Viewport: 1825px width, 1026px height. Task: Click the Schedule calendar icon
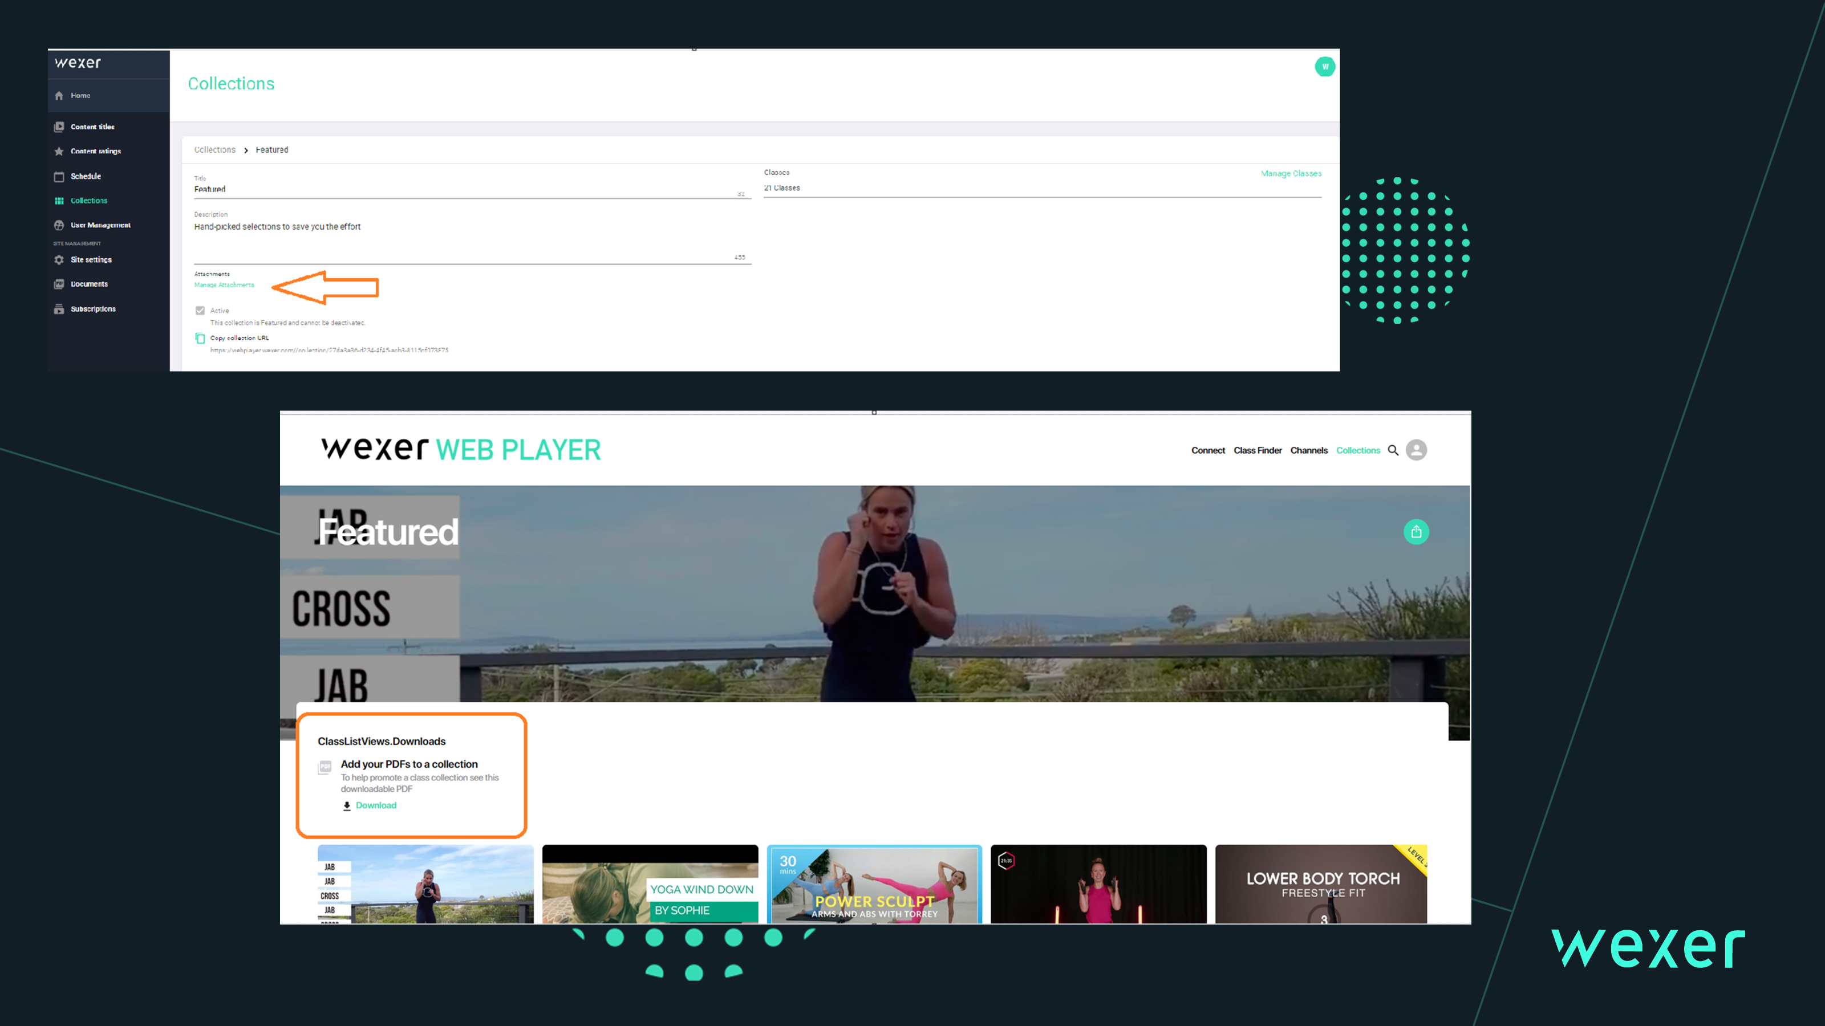tap(59, 176)
